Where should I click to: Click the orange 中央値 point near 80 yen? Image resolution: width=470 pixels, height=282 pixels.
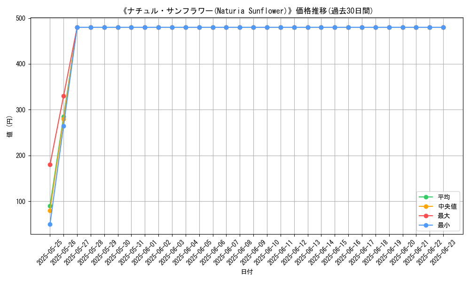click(x=50, y=211)
